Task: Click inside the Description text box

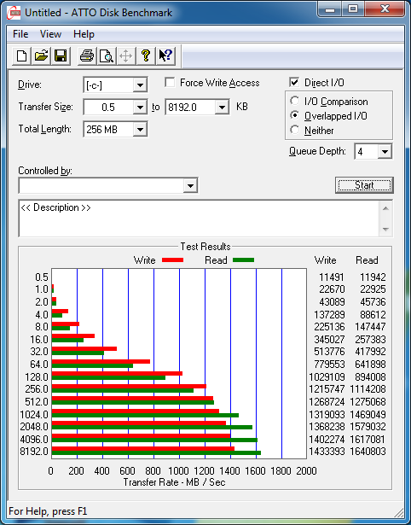Action: [199, 219]
